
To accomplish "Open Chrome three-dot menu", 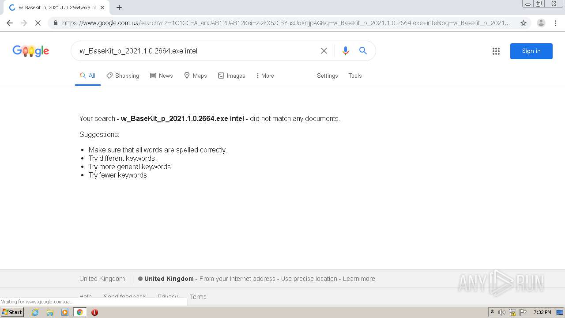I will point(555,23).
